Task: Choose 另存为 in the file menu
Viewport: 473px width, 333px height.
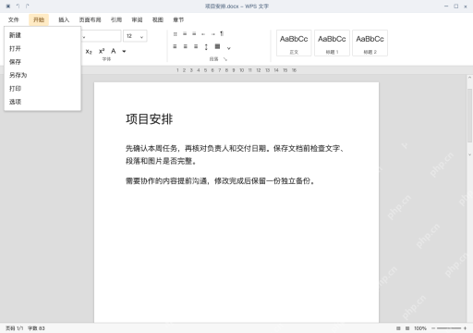Action: pyautogui.click(x=42, y=75)
